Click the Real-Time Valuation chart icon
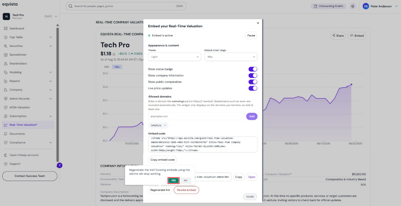The height and width of the screenshot is (206, 401). [x=6, y=125]
